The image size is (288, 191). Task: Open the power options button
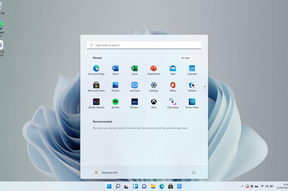(x=194, y=172)
